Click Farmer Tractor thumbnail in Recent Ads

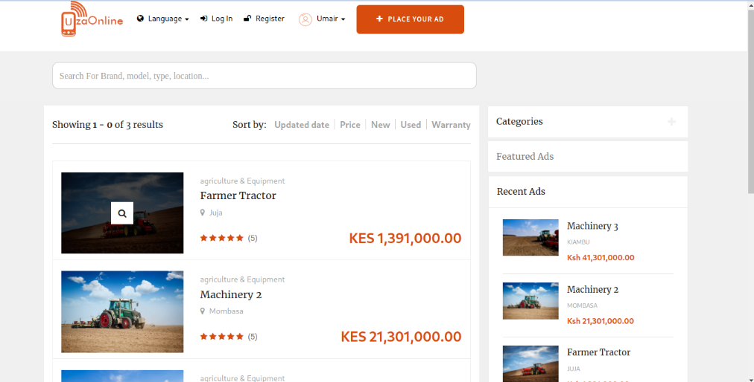pyautogui.click(x=531, y=363)
